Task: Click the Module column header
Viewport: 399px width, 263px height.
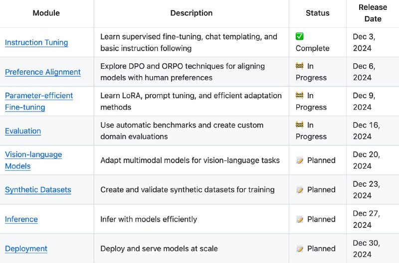Action: pyautogui.click(x=46, y=13)
